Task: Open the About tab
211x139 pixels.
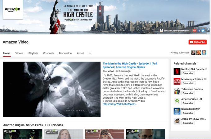Action: [80, 53]
